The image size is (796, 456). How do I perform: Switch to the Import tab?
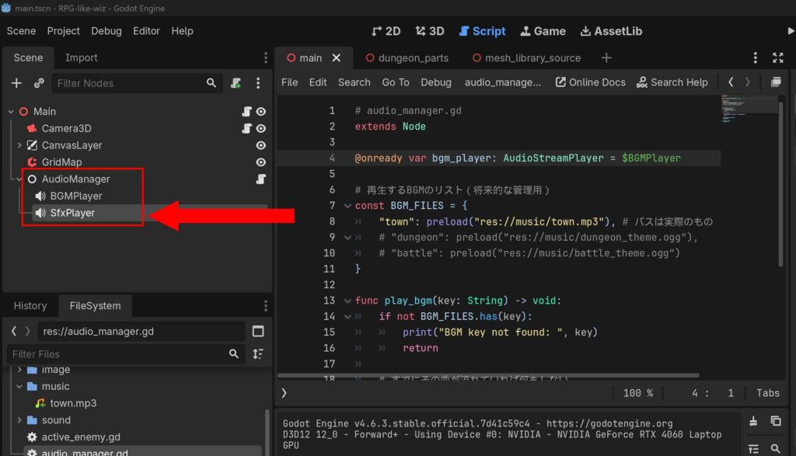point(81,57)
